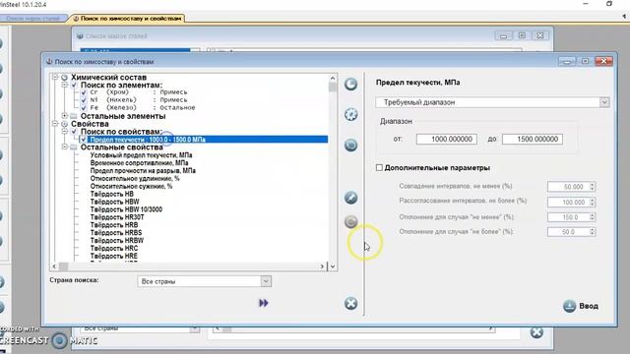The width and height of the screenshot is (630, 354).
Task: Click the third round blue icon below the gear
Action: tap(350, 145)
